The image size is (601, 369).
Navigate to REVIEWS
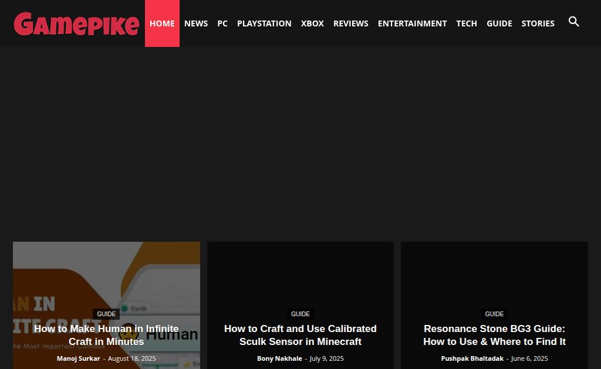(351, 23)
